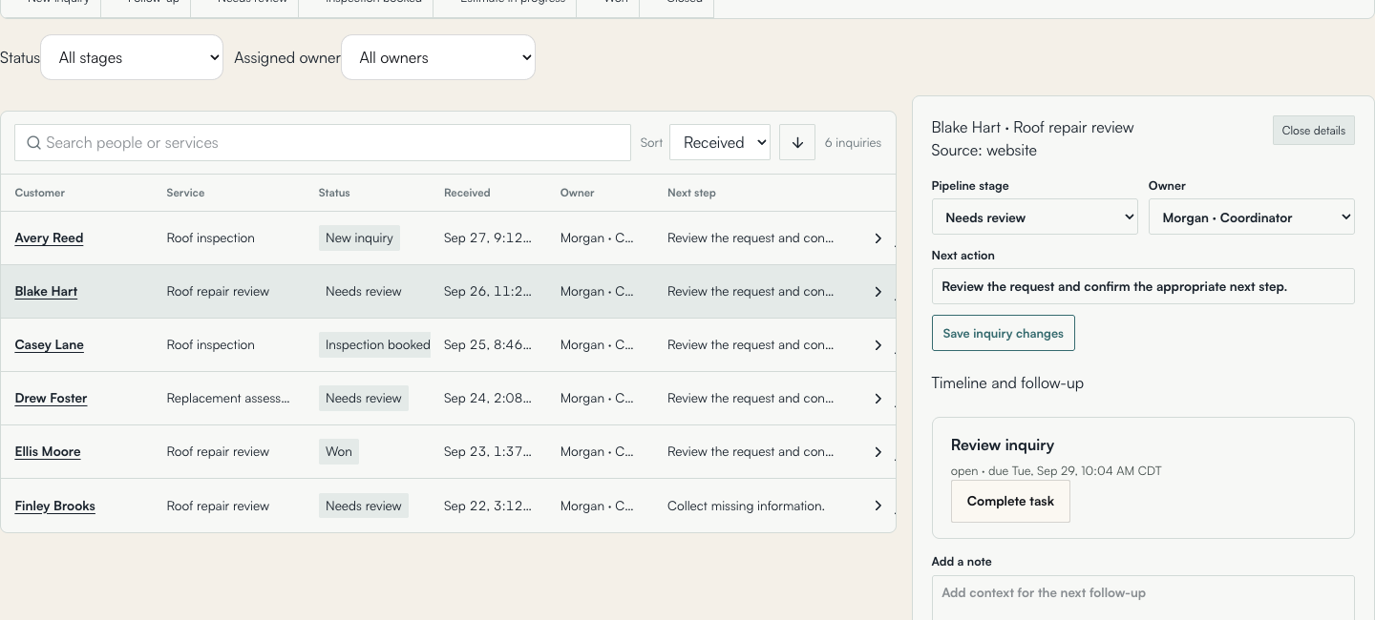Complete the Review inquiry task
The image size is (1375, 620).
(1010, 501)
